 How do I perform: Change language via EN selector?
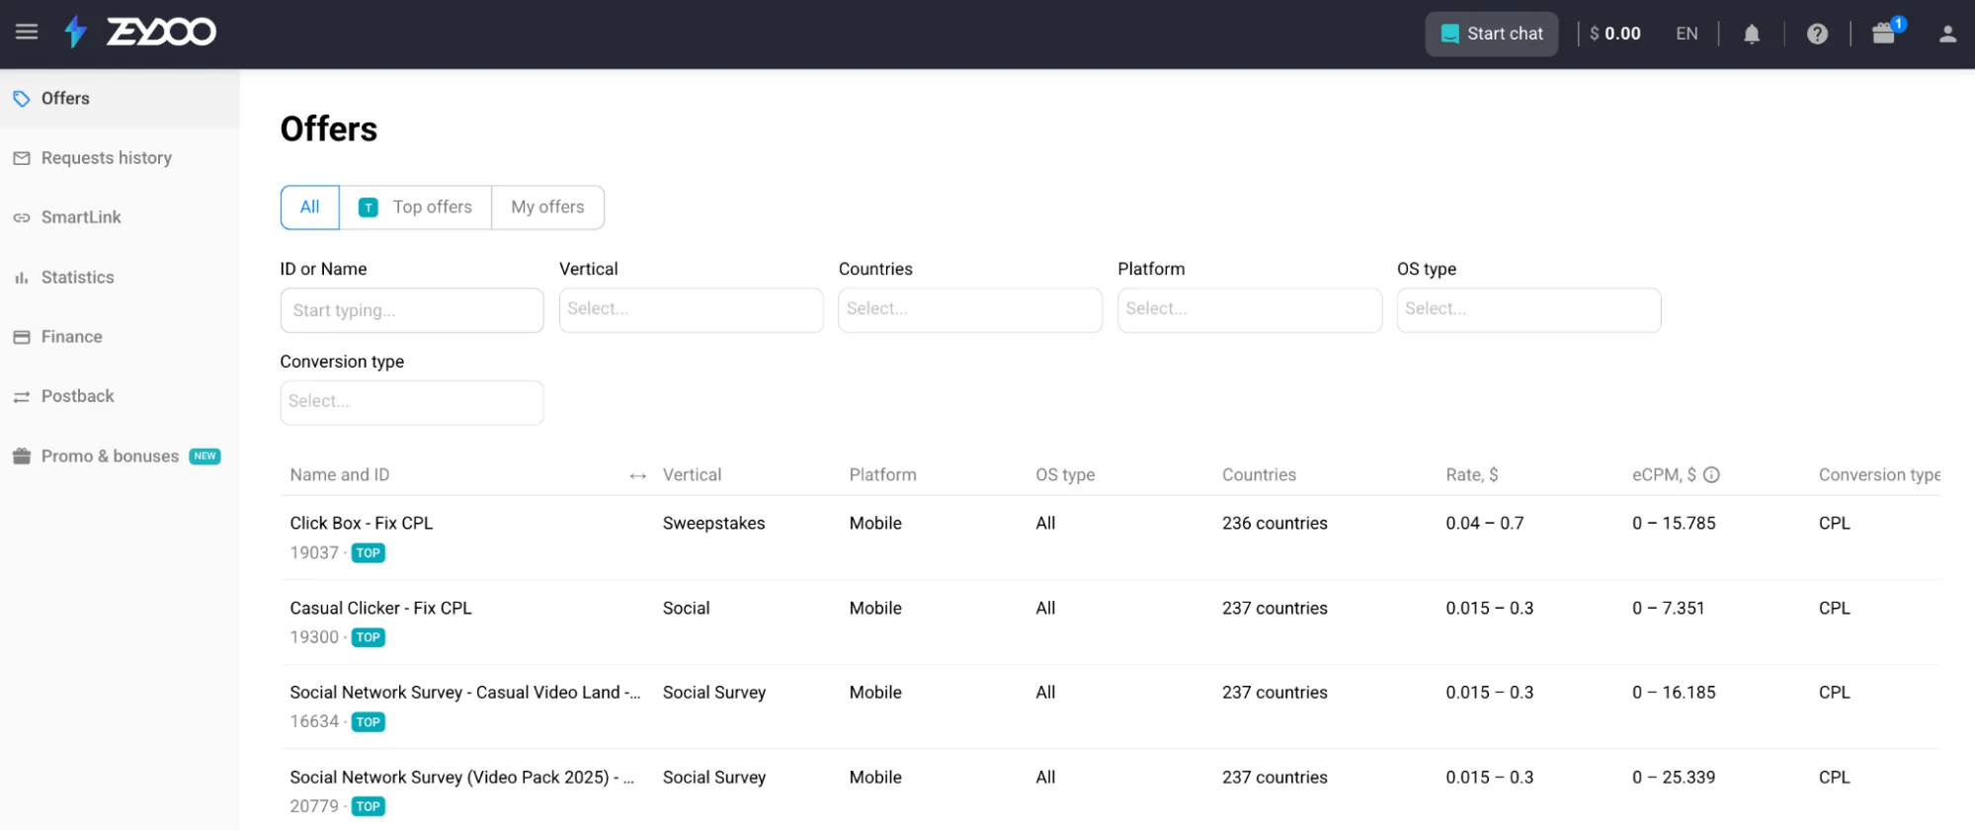[1686, 35]
